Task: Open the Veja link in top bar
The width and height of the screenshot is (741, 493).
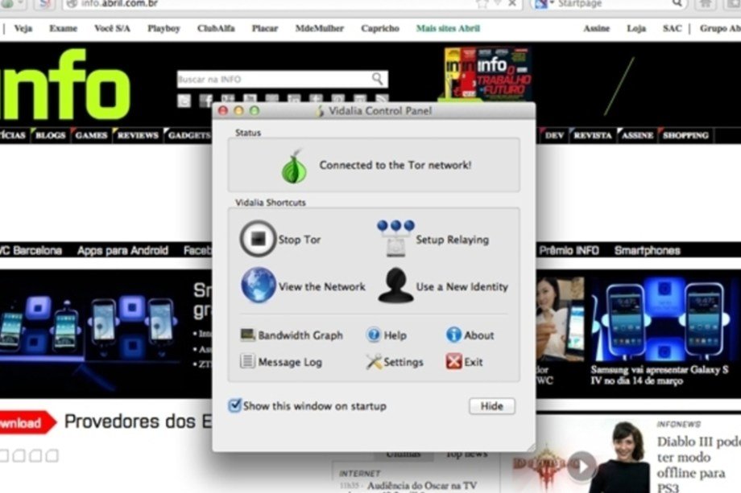Action: click(23, 28)
